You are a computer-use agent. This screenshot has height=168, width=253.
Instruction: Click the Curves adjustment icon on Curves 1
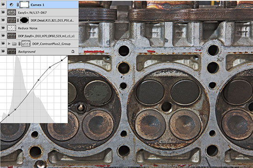11,5
